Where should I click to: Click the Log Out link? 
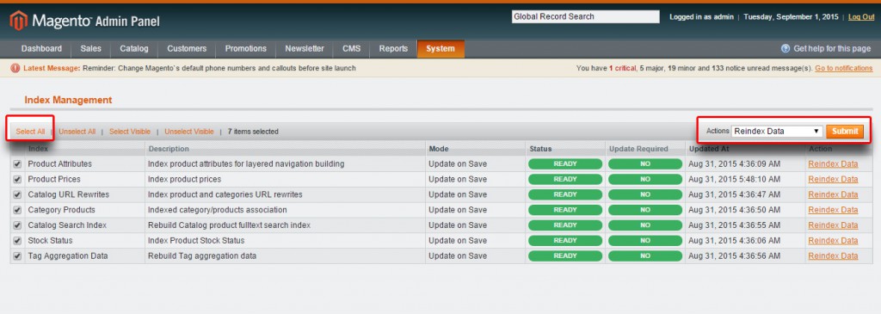point(860,17)
